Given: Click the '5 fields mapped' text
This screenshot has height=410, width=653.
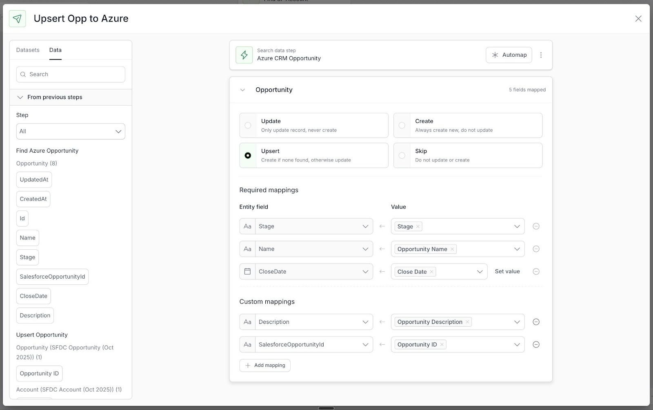Looking at the screenshot, I should 527,90.
